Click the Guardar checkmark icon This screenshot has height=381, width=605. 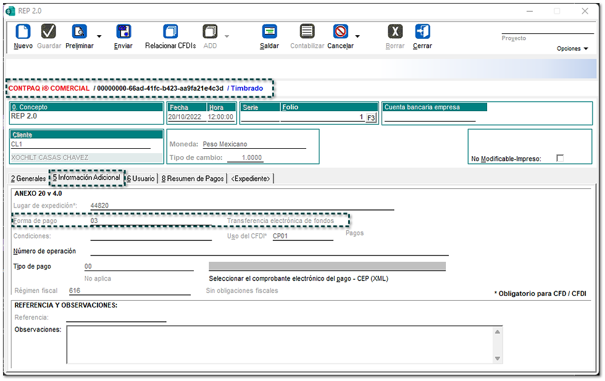[x=49, y=31]
